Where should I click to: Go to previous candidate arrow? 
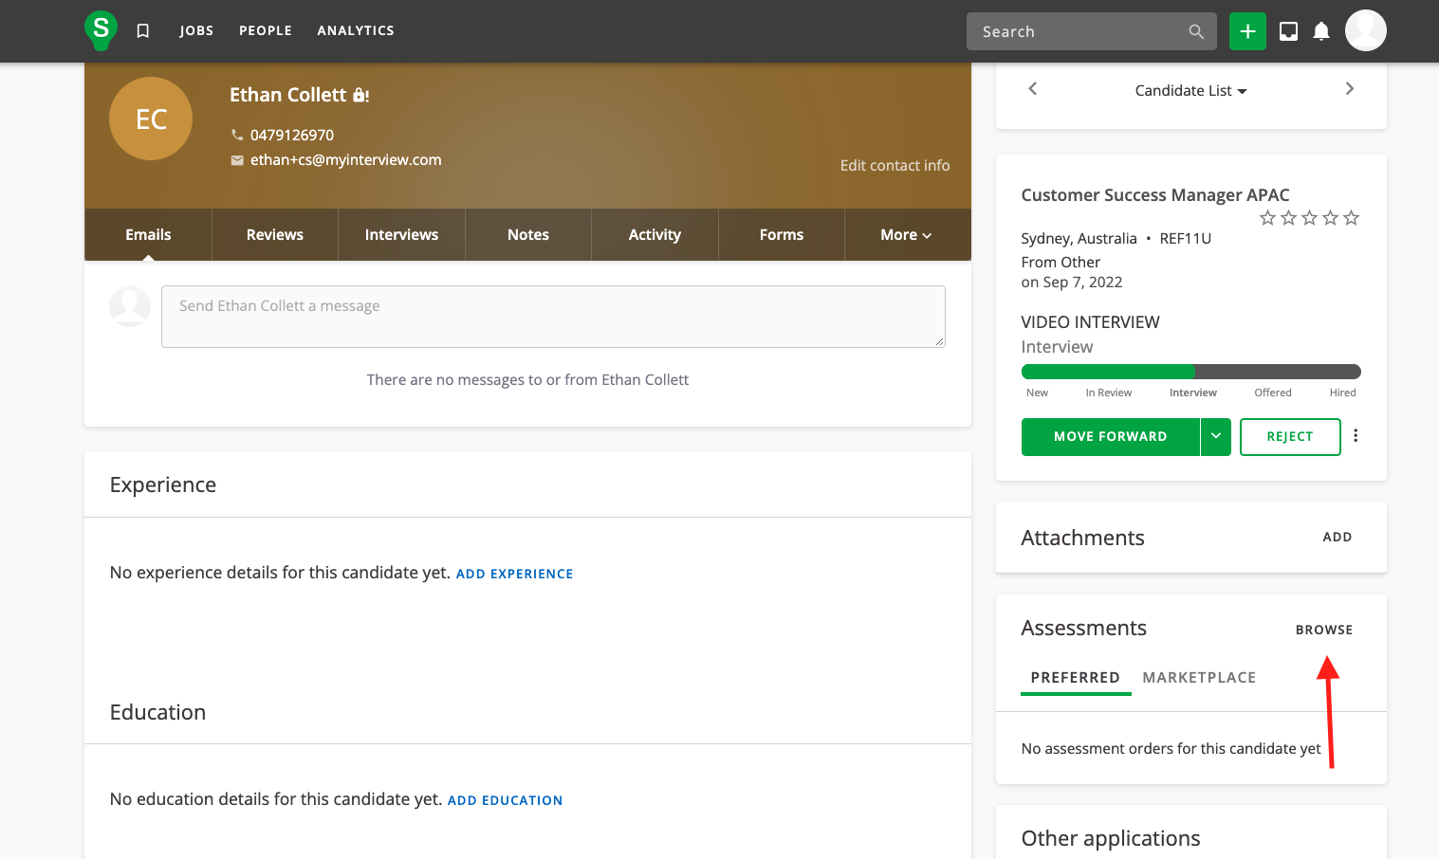1033,89
